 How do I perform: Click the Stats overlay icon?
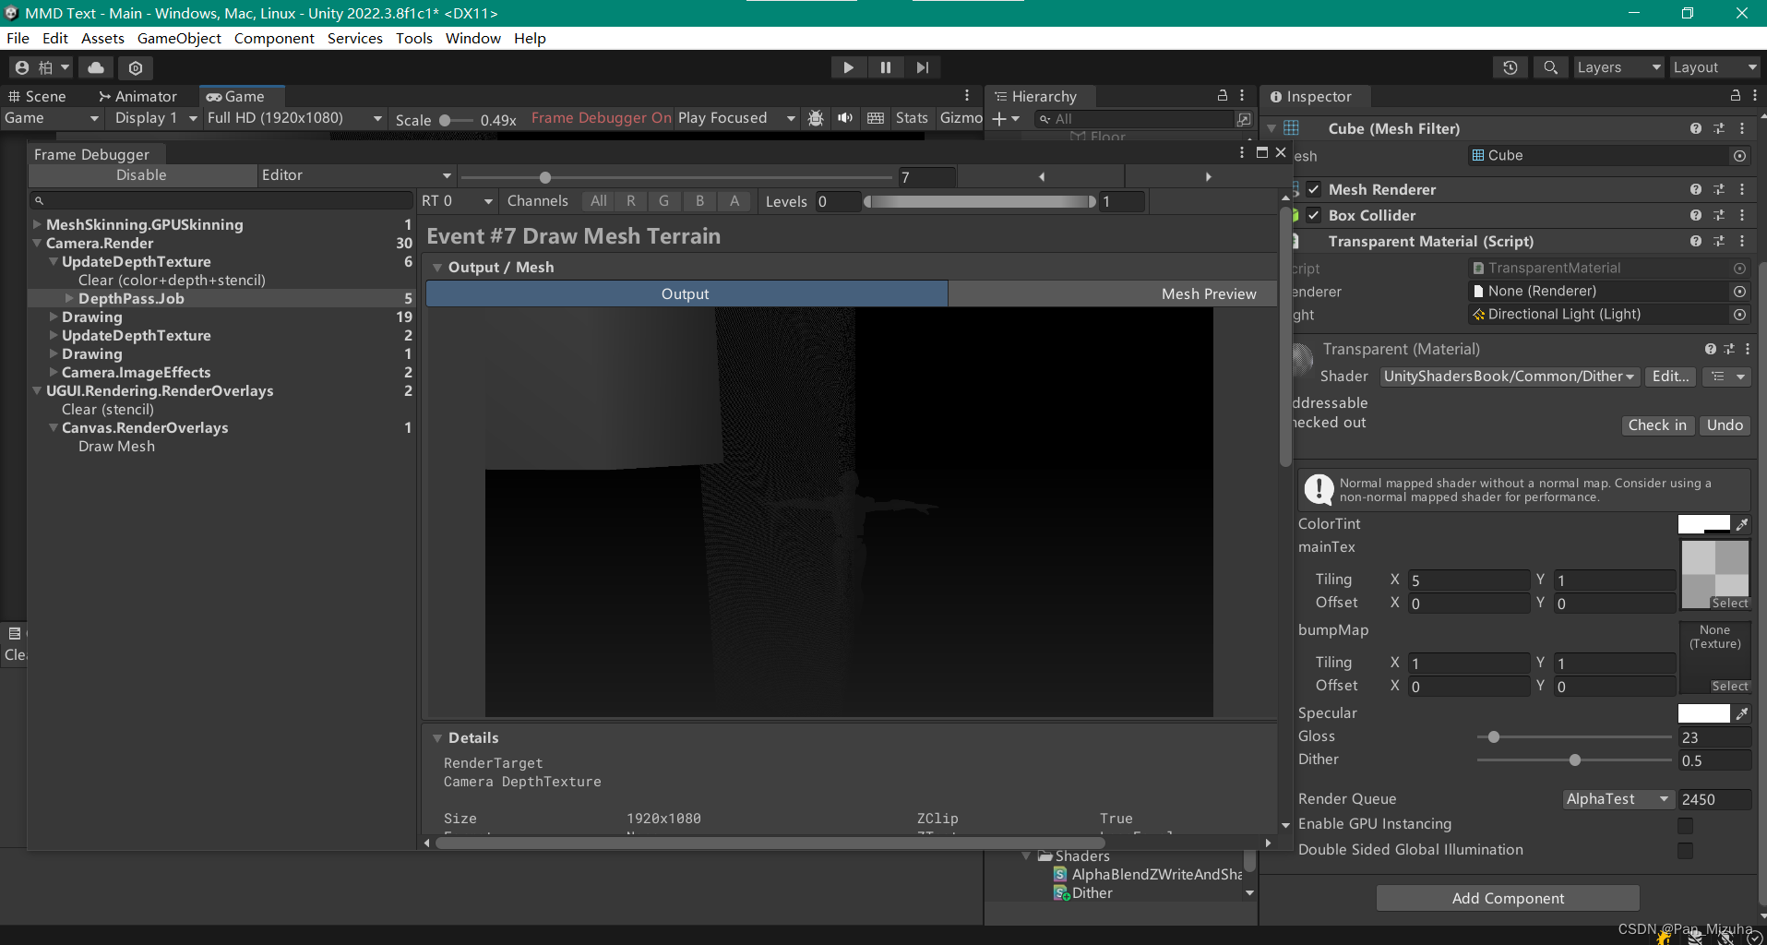(911, 118)
